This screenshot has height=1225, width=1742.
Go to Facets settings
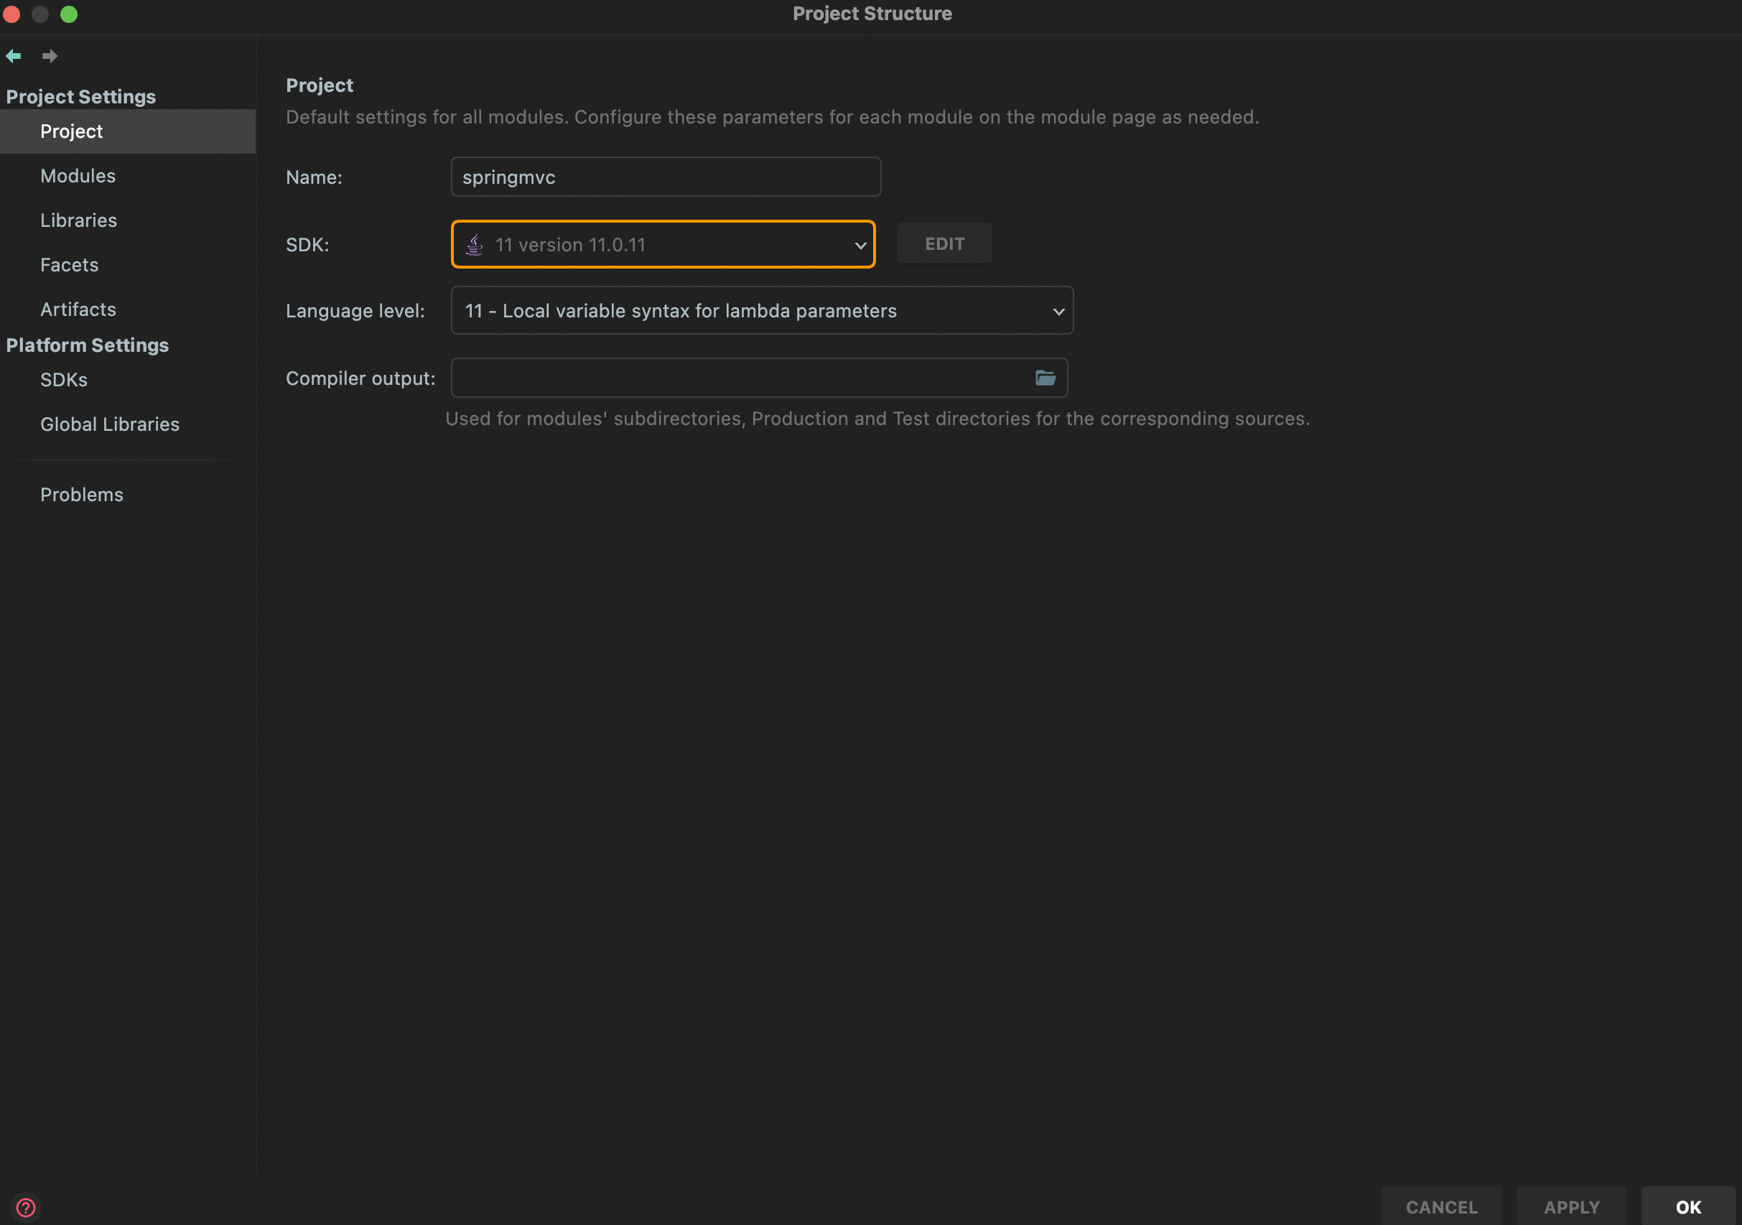tap(69, 265)
